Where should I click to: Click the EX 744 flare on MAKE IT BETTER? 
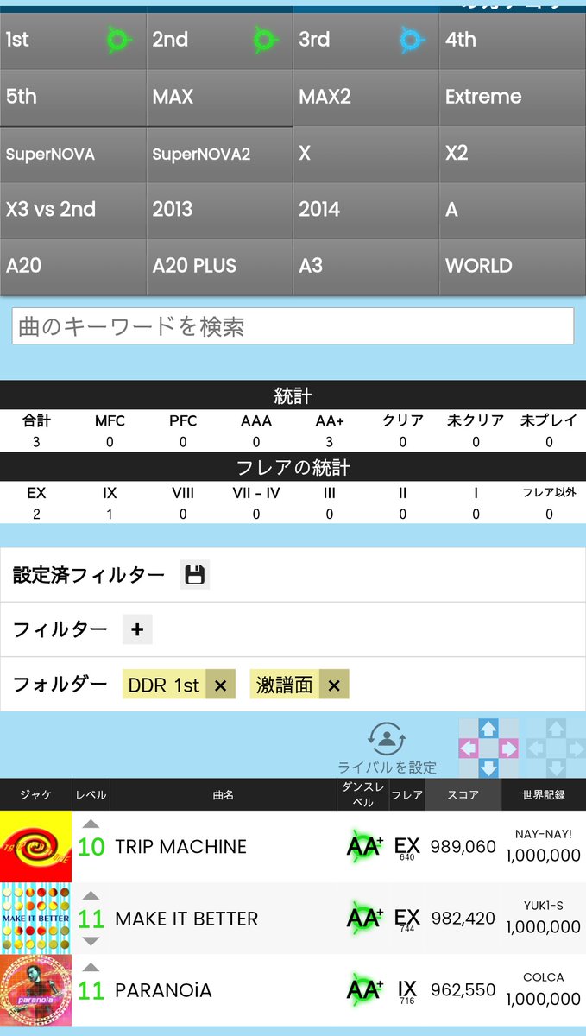[407, 920]
